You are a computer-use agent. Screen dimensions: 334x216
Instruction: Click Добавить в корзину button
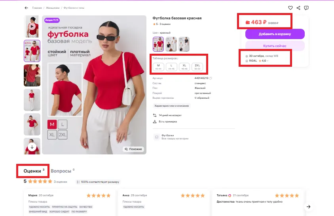[275, 34]
